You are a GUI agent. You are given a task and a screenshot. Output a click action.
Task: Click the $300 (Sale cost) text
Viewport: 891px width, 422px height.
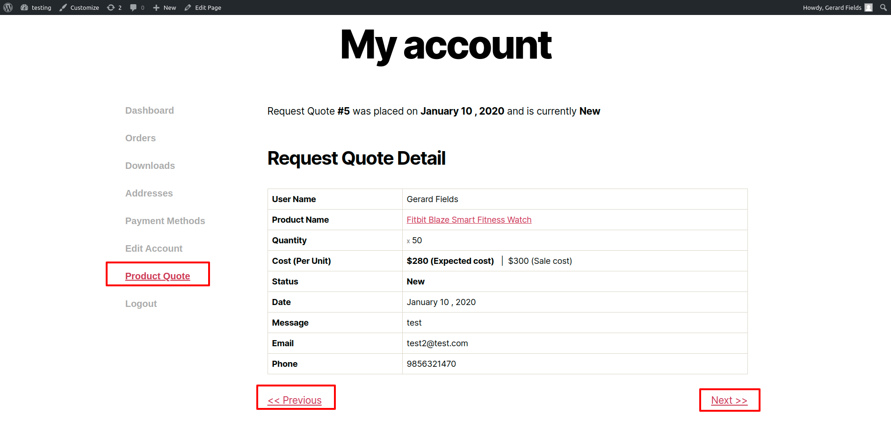click(540, 261)
